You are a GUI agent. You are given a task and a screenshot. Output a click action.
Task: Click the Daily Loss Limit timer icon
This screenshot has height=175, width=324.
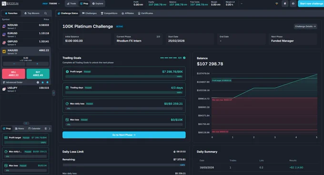[x=174, y=152]
